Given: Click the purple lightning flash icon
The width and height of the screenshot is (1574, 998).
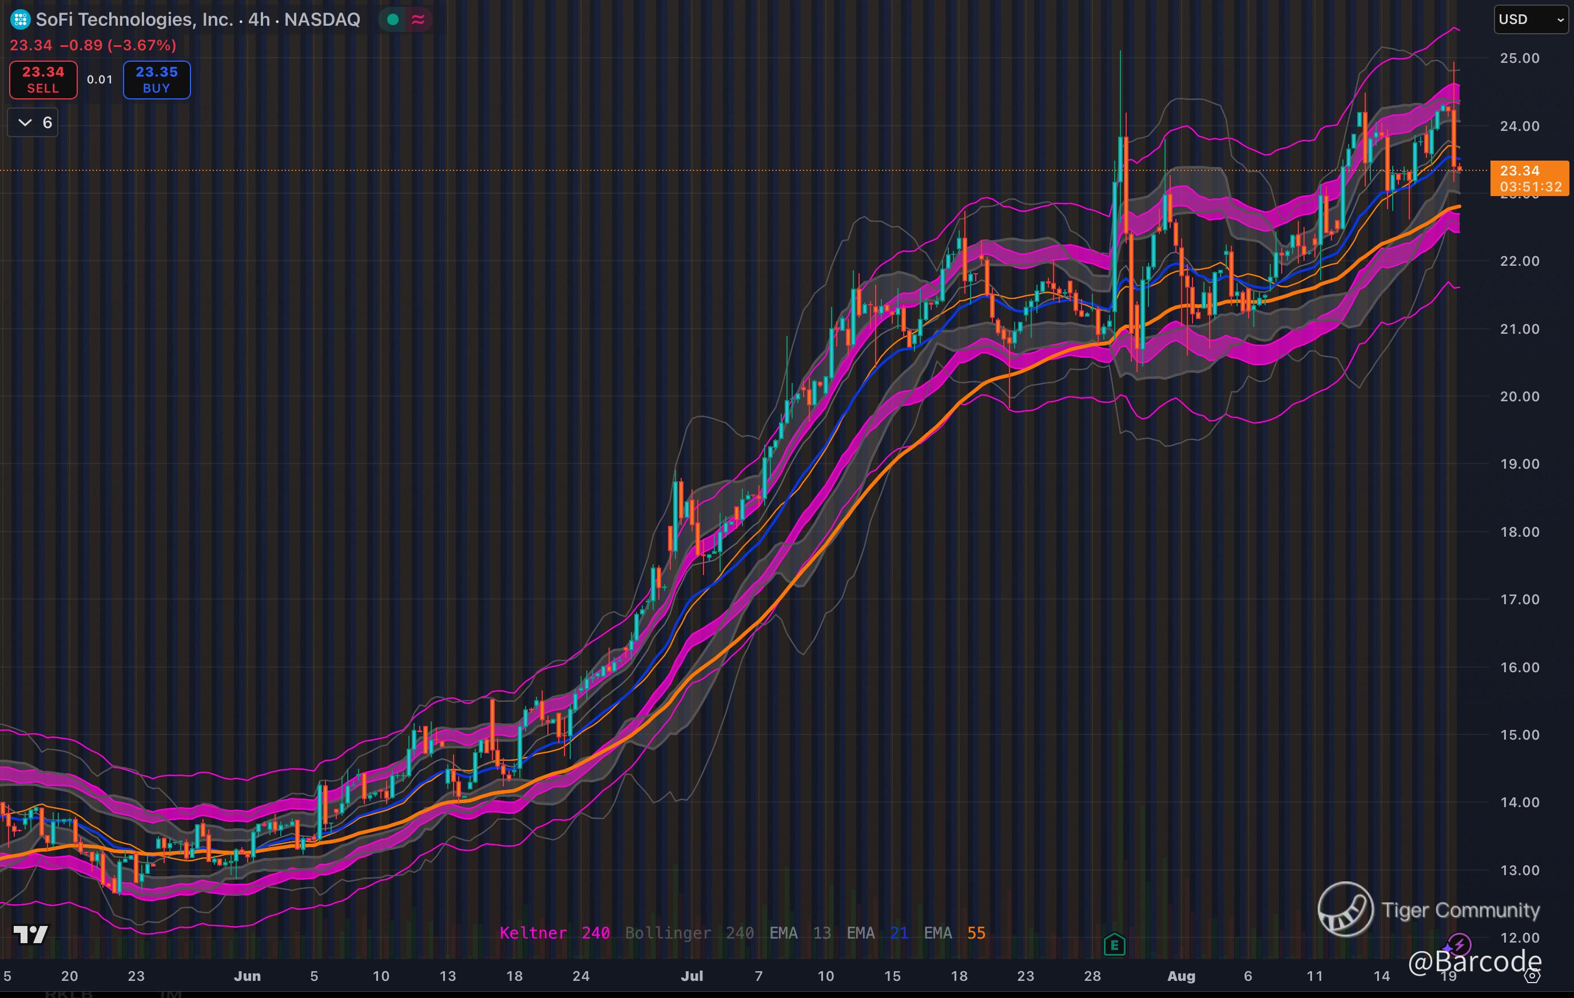Looking at the screenshot, I should (1460, 944).
